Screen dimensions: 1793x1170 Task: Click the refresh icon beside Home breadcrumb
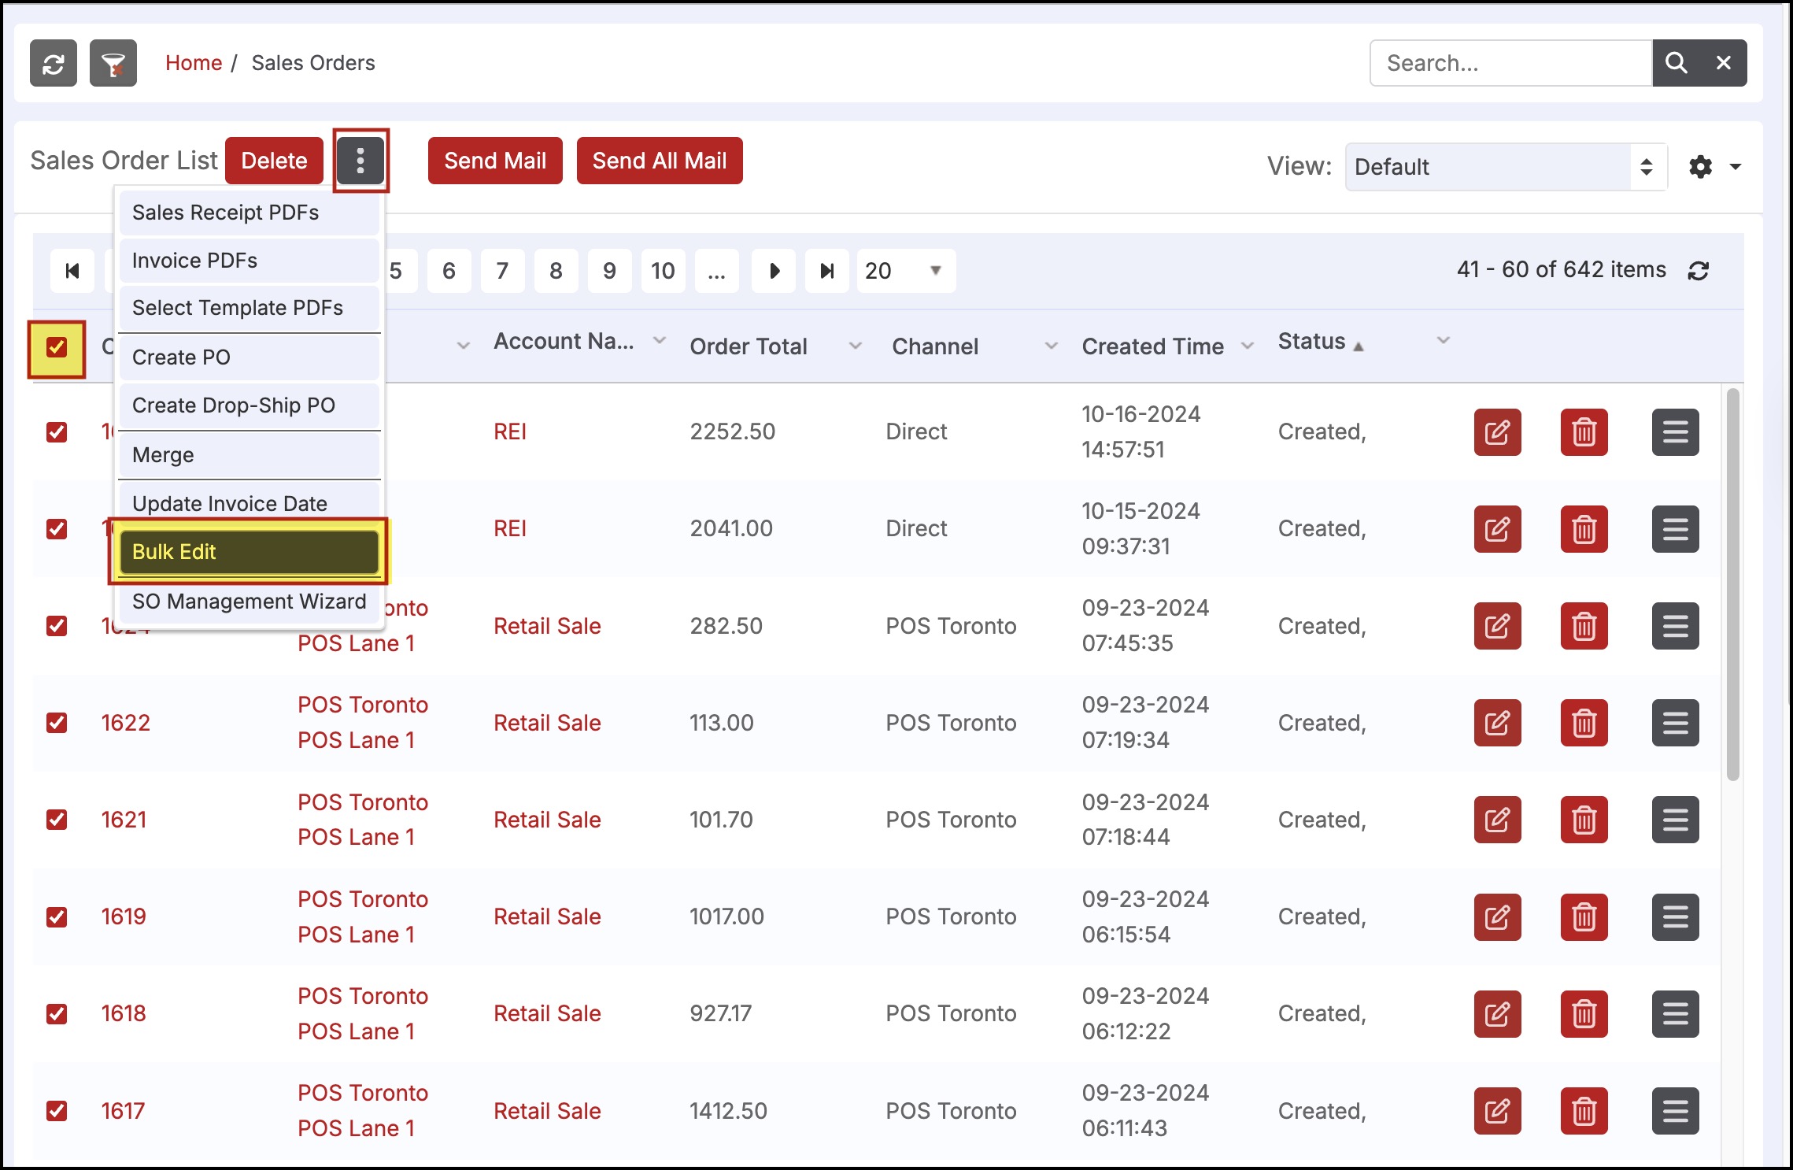(53, 63)
